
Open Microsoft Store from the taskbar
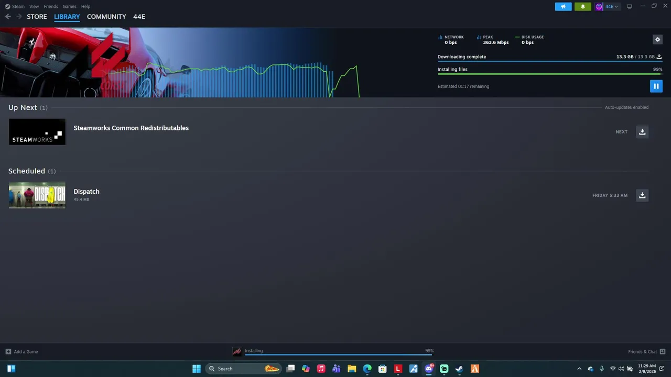[383, 369]
